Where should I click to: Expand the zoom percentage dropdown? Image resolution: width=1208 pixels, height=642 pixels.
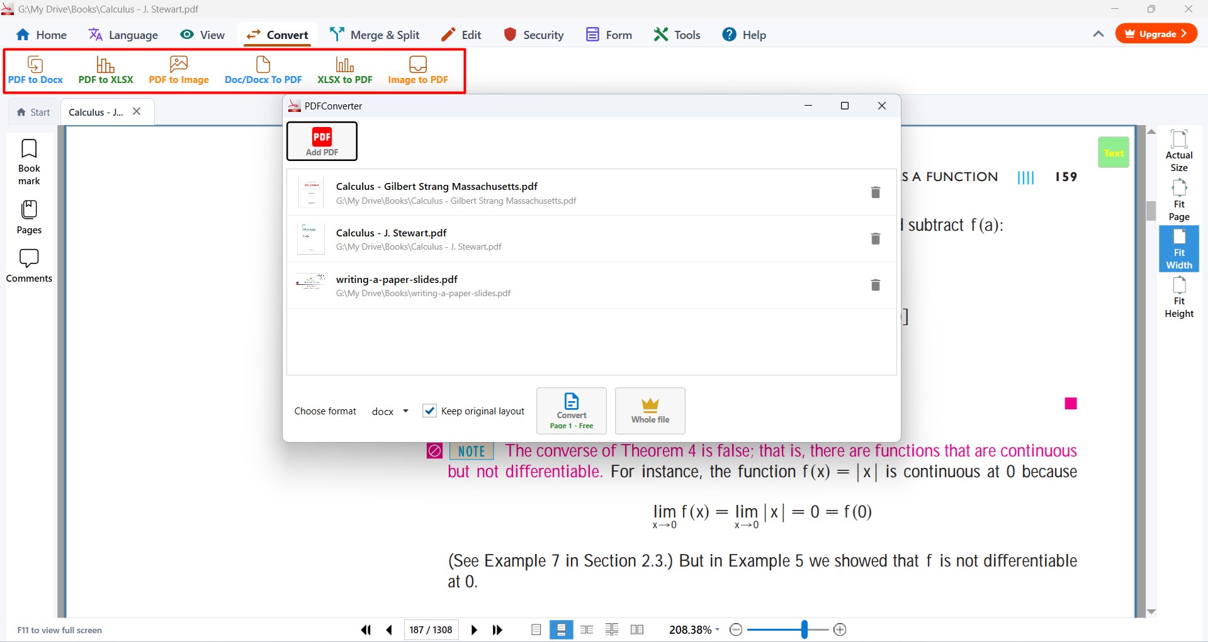(x=717, y=629)
